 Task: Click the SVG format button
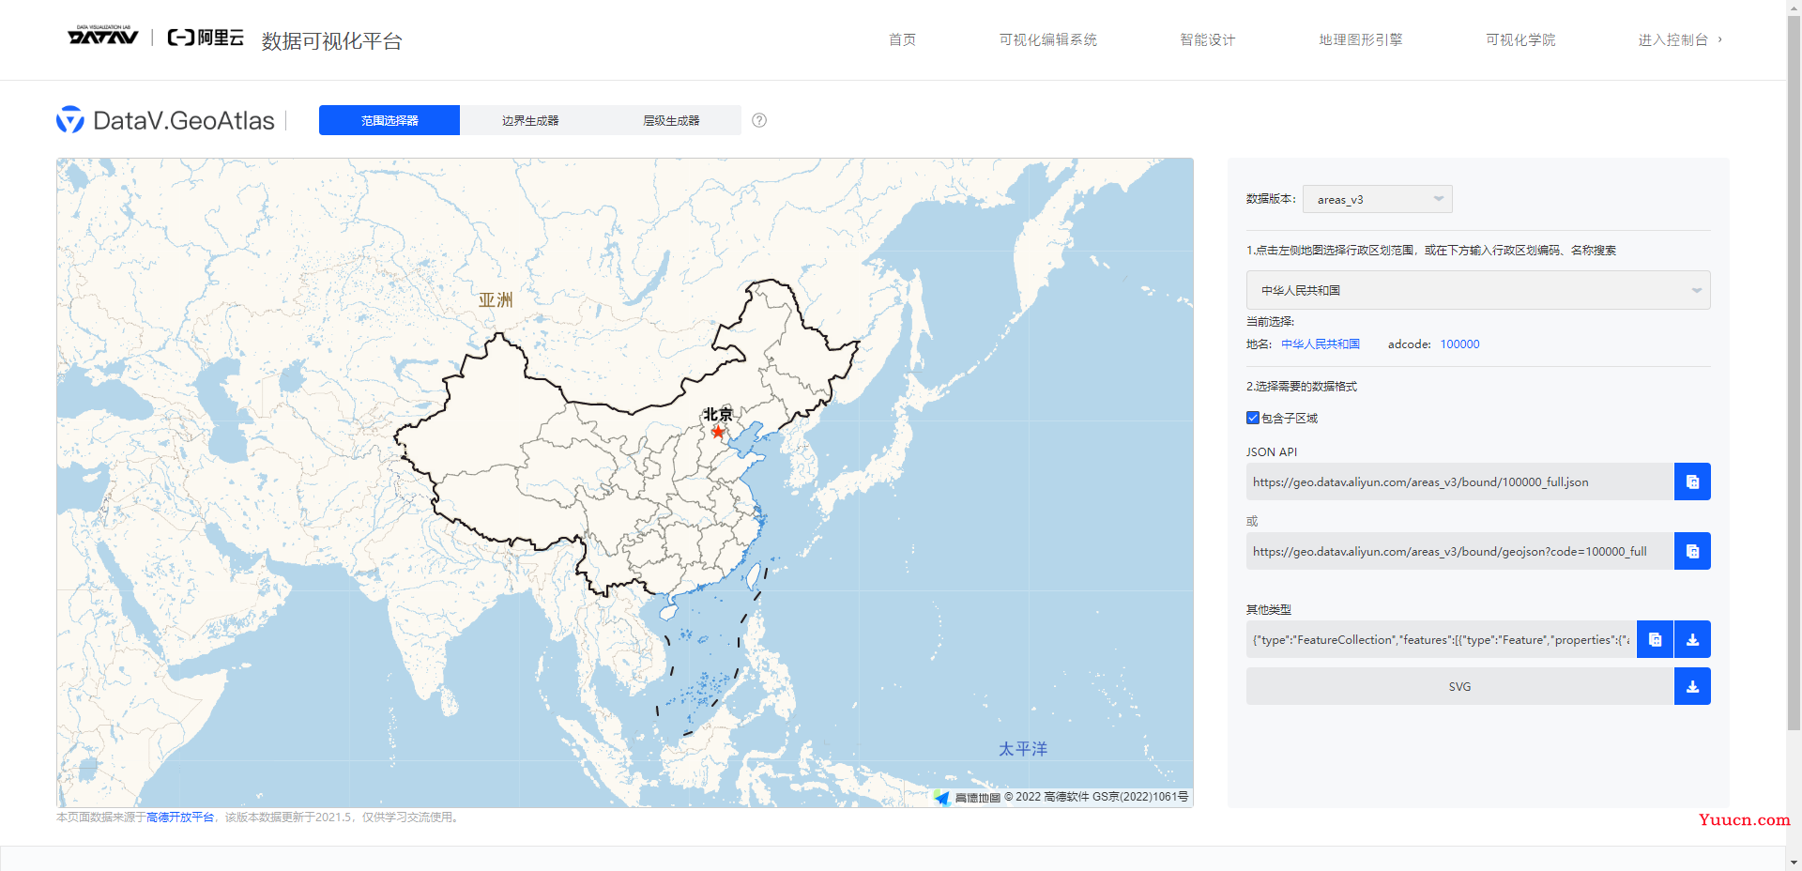[1459, 686]
